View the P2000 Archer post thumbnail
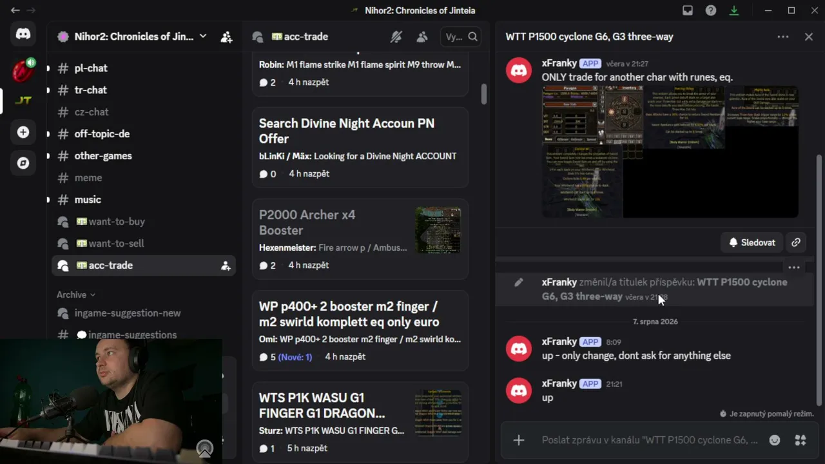Screen dimensions: 825x464 tap(438, 230)
